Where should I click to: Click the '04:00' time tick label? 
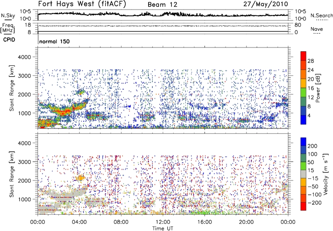click(x=79, y=222)
